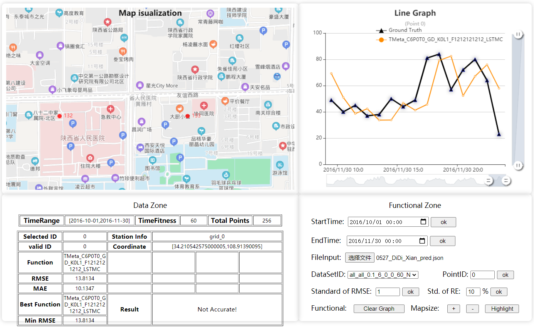
Task: Click the Std. of RE percent field
Action: tap(473, 292)
